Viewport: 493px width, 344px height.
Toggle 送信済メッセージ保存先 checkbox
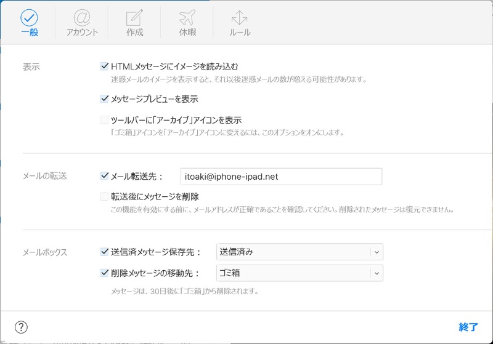(104, 251)
